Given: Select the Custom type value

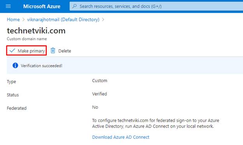Looking at the screenshot, I should coord(99,80).
